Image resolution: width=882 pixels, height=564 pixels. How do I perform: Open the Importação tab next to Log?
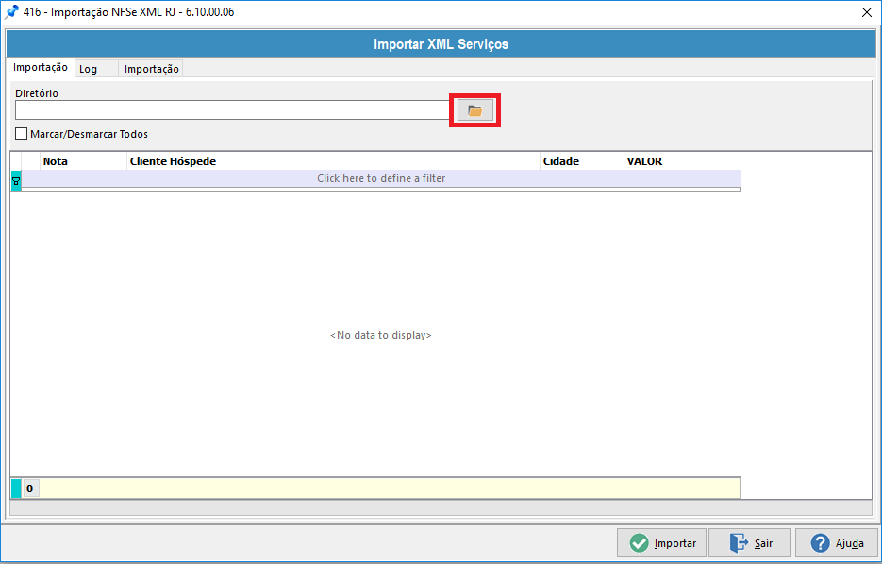(151, 69)
